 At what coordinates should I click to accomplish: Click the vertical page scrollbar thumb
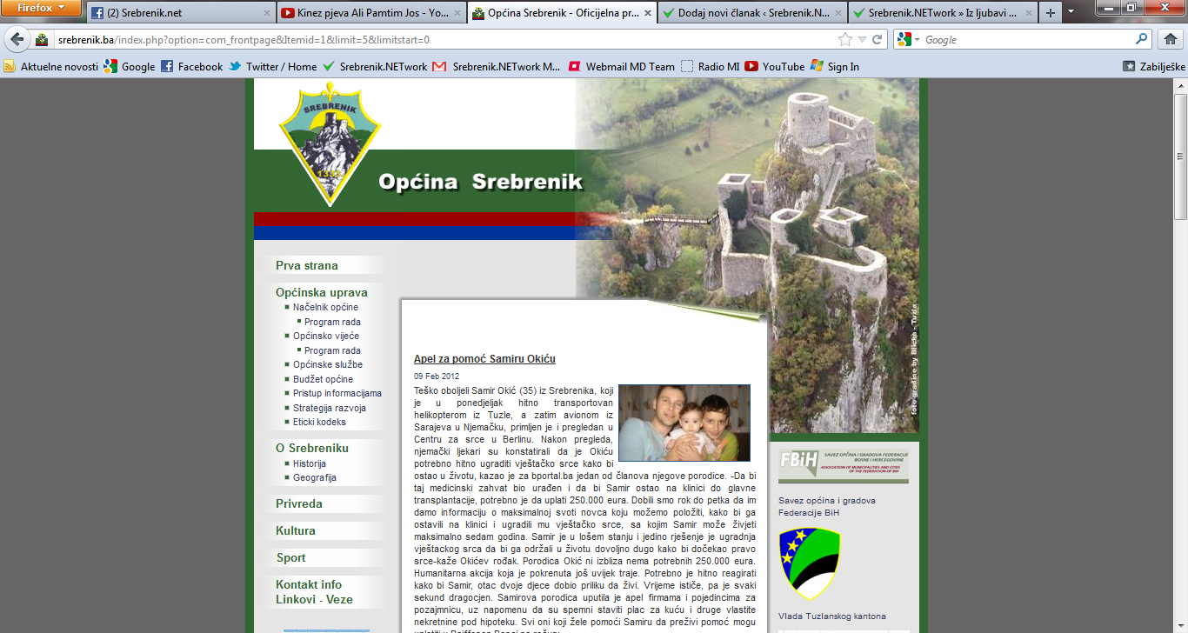point(1180,150)
